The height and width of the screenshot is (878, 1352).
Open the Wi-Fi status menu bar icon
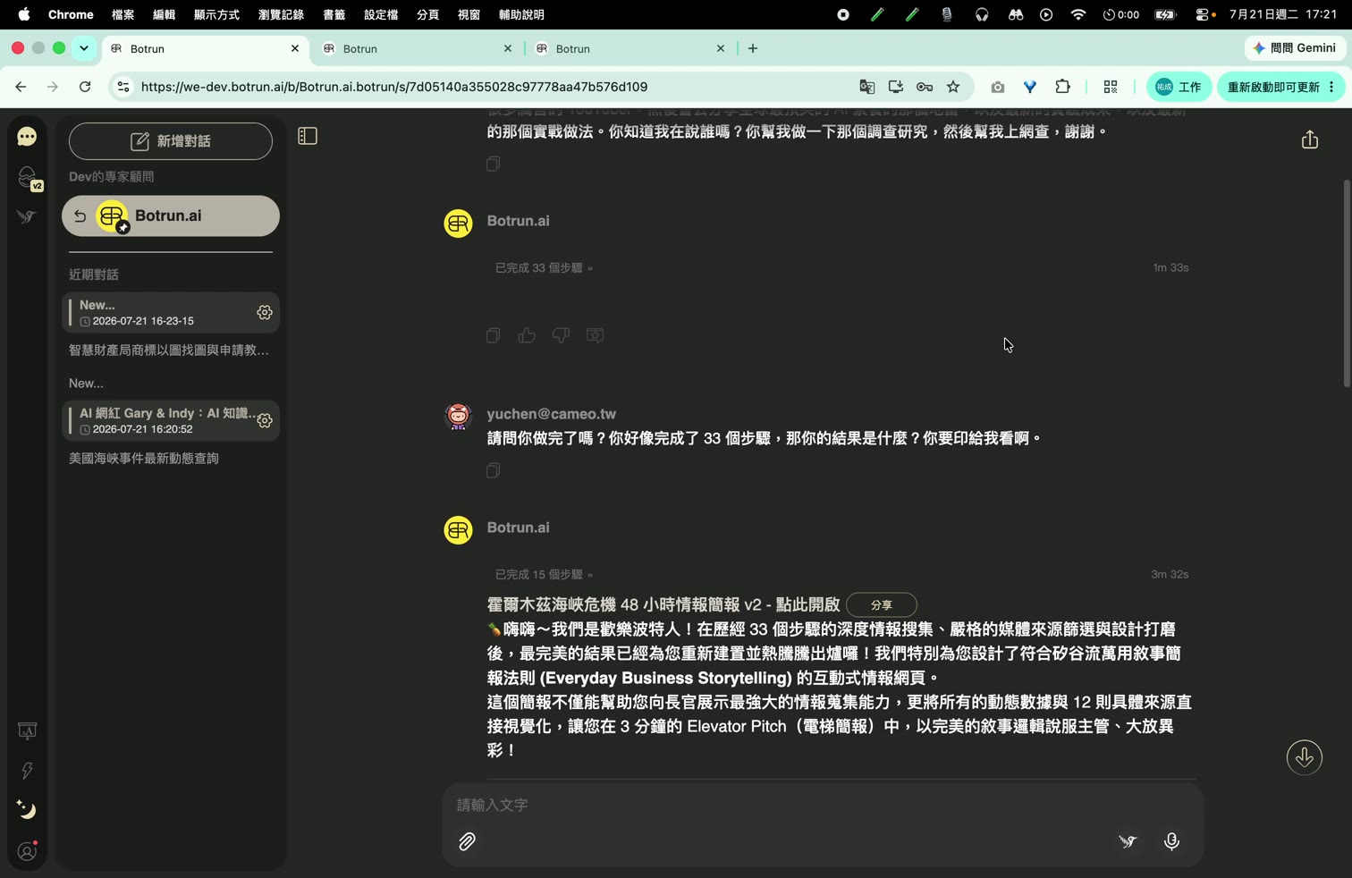pyautogui.click(x=1077, y=14)
